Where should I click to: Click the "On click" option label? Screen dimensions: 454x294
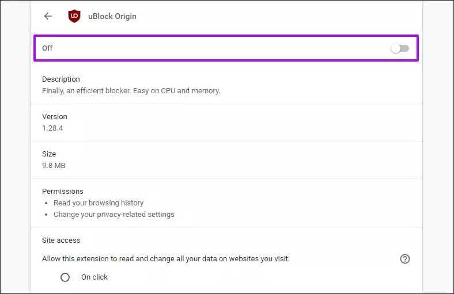[x=94, y=277]
